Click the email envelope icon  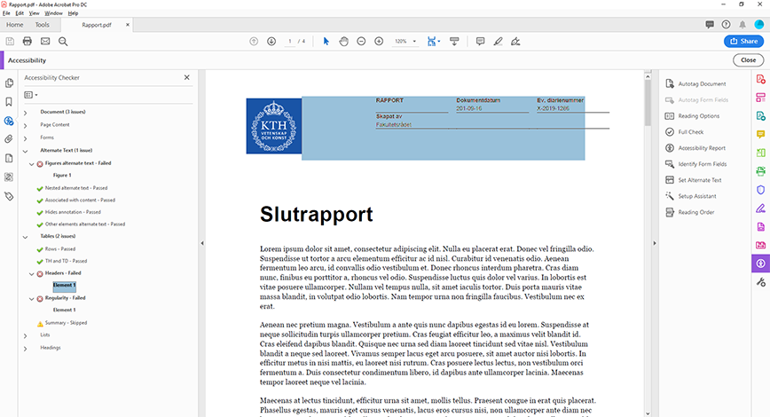[45, 42]
